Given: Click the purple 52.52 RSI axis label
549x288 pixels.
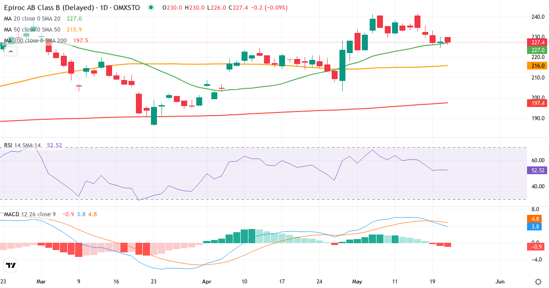Looking at the screenshot, I should [536, 170].
